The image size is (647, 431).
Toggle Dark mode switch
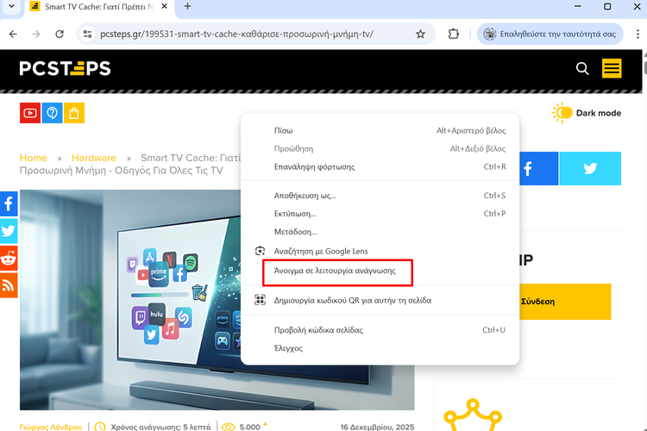coord(562,113)
